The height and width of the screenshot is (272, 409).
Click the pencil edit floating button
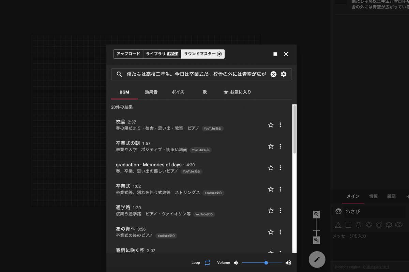click(317, 259)
